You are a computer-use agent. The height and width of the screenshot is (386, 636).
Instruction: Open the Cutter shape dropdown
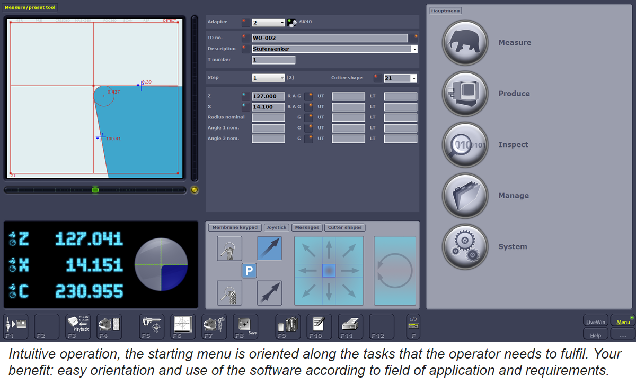(x=413, y=78)
